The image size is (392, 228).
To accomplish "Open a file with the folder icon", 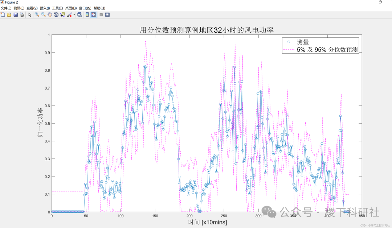I will [9, 15].
